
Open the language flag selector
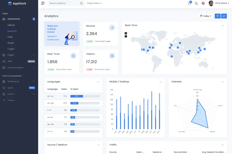(x=203, y=3)
